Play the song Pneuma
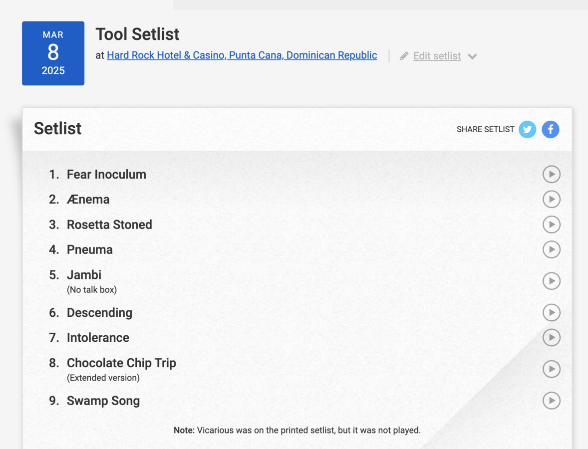588x449 pixels. click(x=552, y=249)
